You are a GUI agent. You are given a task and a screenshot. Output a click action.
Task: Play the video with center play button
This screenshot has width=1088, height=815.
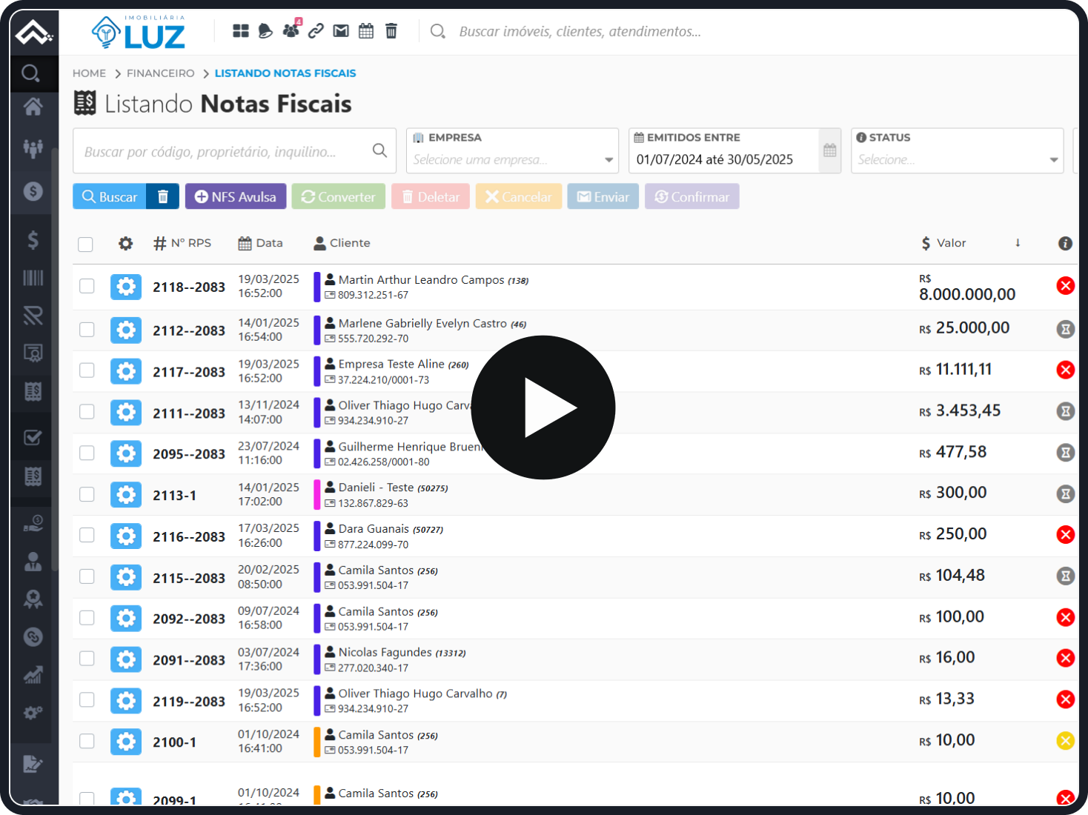click(543, 408)
